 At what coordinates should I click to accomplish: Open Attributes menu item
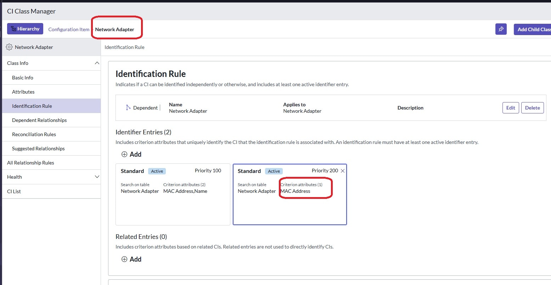pos(51,92)
